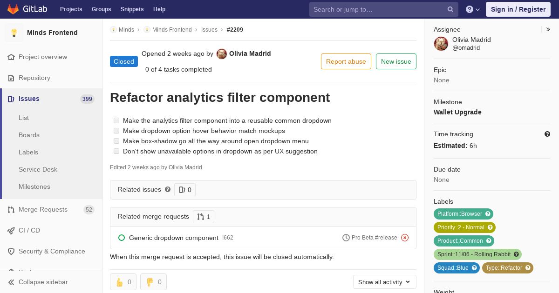Click the Report abuse button
This screenshot has width=559, height=293.
[x=346, y=61]
